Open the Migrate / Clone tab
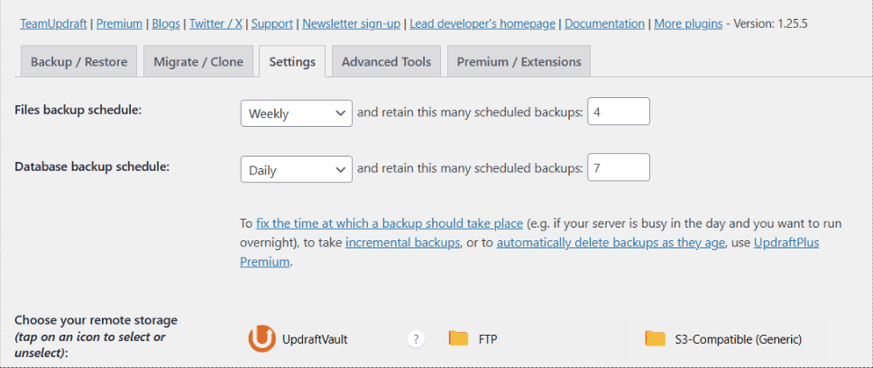Screen dimensions: 873x368 [x=198, y=61]
